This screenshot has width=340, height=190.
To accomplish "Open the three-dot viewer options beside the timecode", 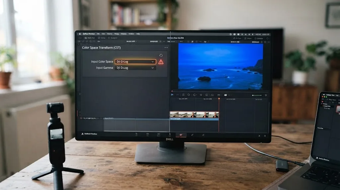I will click(269, 42).
